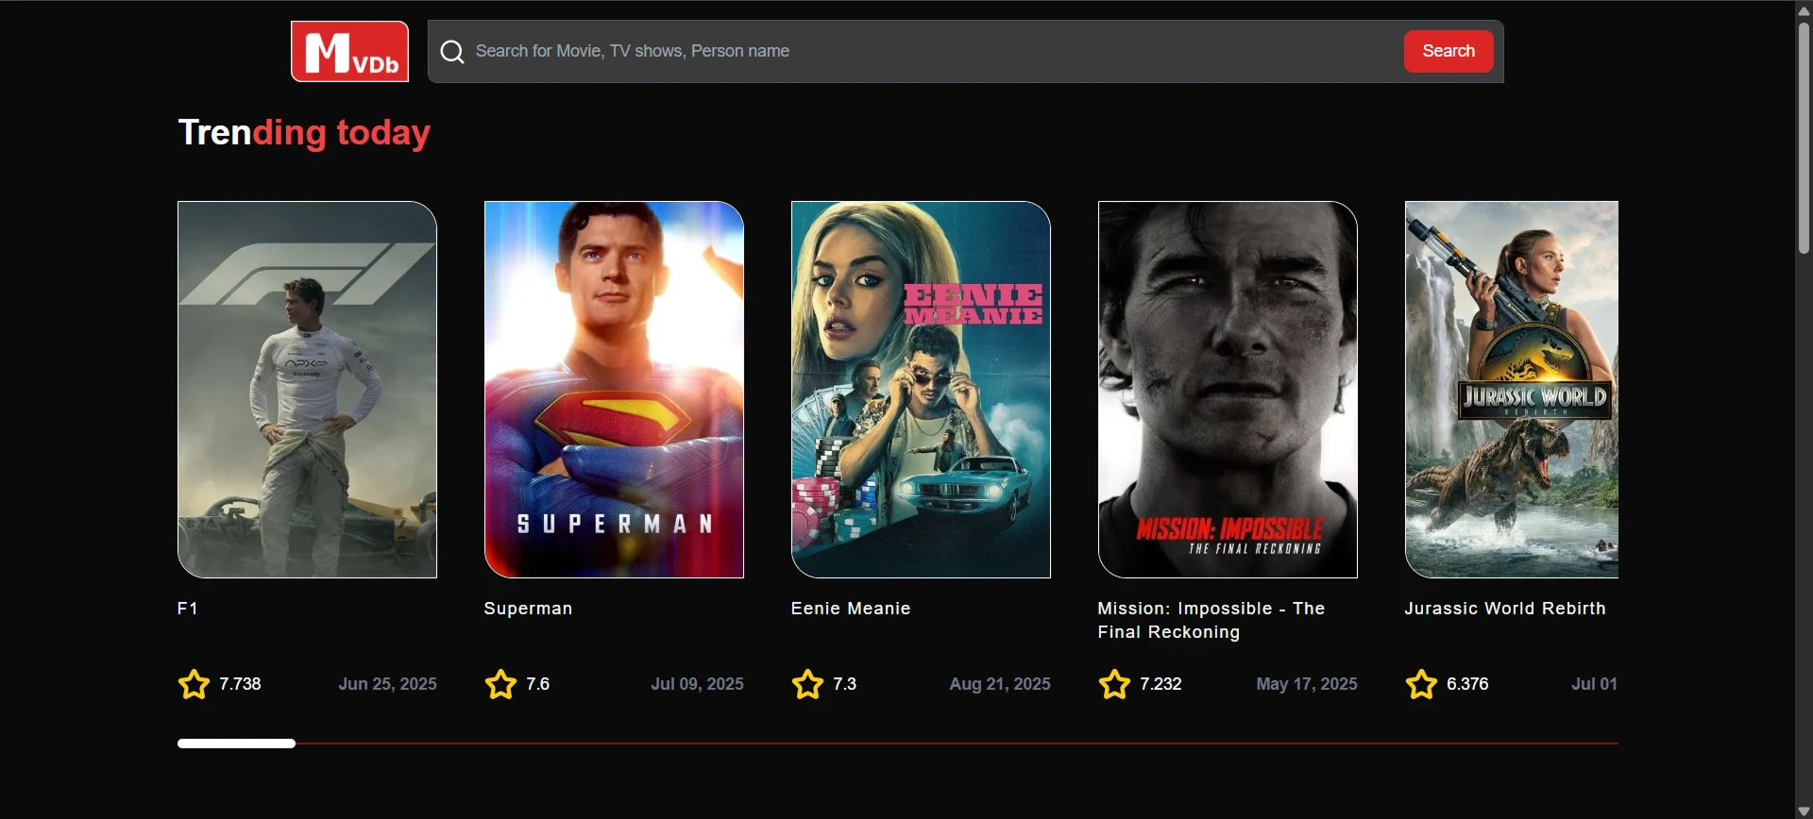Click the 7.6 rating value

(x=538, y=684)
